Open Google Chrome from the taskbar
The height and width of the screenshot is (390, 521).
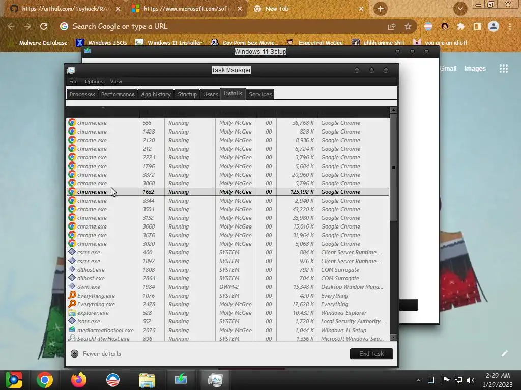(45, 380)
